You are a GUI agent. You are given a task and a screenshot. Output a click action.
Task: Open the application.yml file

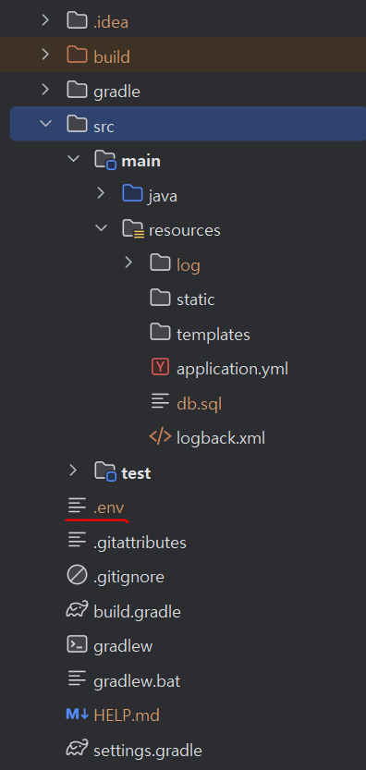pos(232,370)
